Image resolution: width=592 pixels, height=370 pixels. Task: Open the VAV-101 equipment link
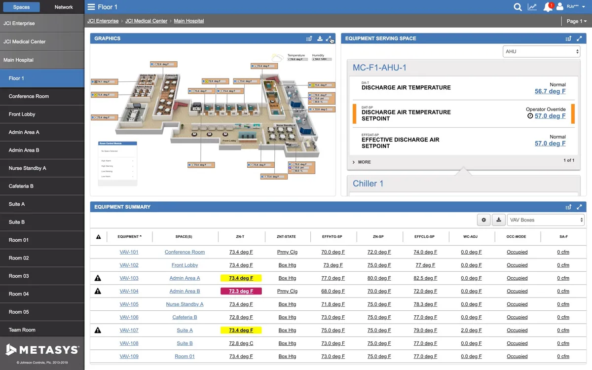click(x=129, y=252)
